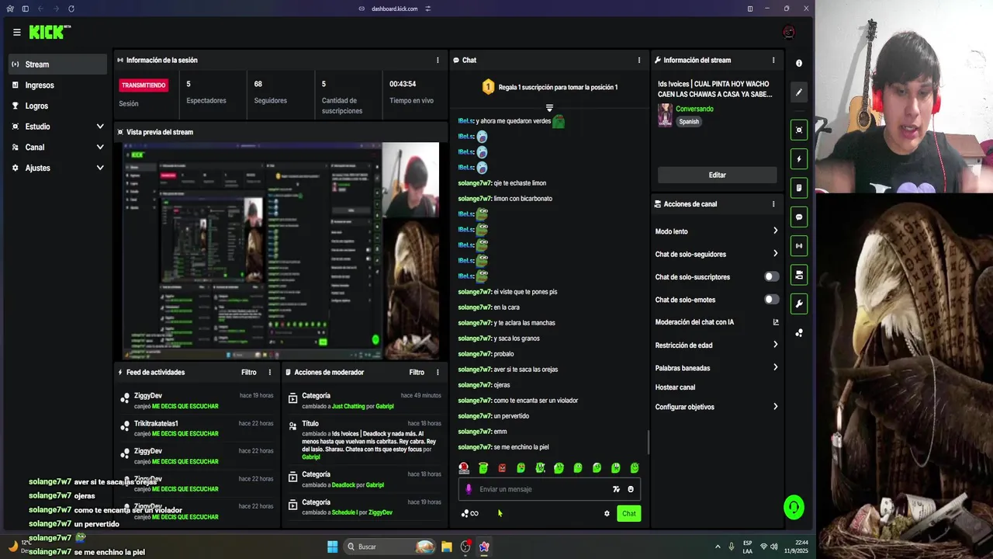Open Feed de actividades three-dot menu

tap(270, 372)
